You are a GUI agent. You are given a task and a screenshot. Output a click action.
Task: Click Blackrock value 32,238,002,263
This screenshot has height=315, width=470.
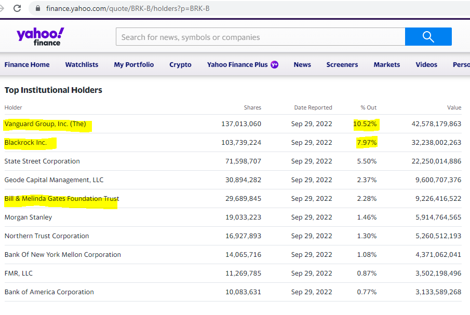[436, 143]
